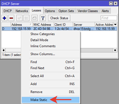This screenshot has width=119, height=104.
Task: Open the column selector dropdown arrow
Action: click(115, 24)
